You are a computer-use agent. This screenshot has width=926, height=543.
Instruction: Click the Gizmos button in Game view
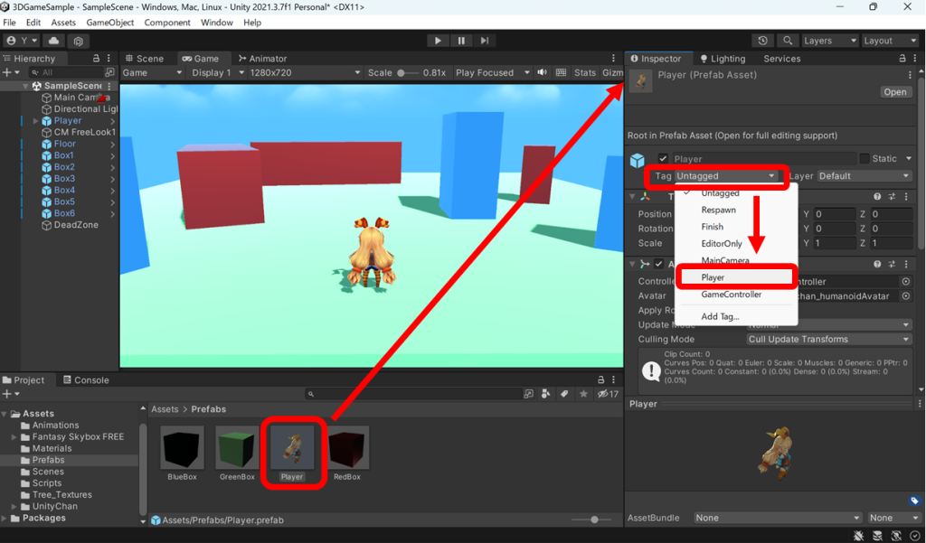614,72
